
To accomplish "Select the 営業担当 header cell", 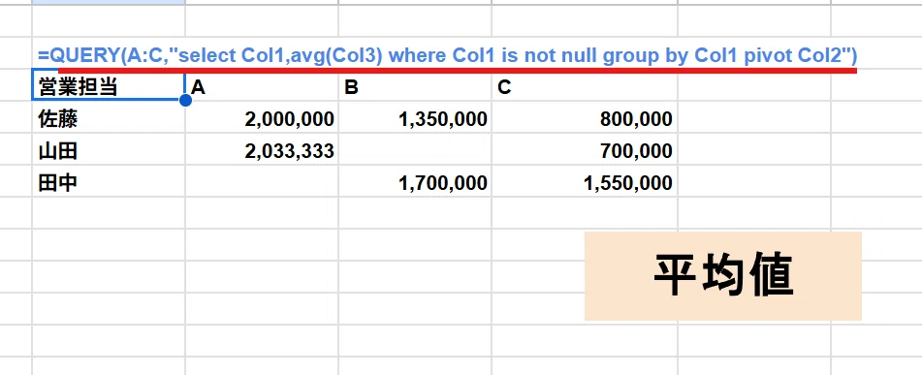I will click(x=109, y=87).
